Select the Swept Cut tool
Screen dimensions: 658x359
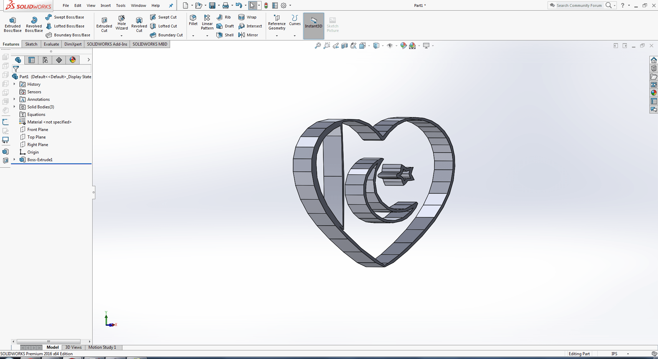click(x=163, y=17)
